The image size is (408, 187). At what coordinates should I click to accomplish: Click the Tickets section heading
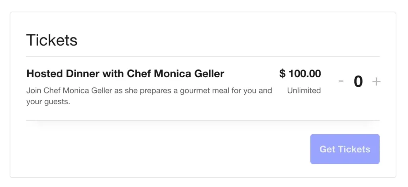(52, 40)
